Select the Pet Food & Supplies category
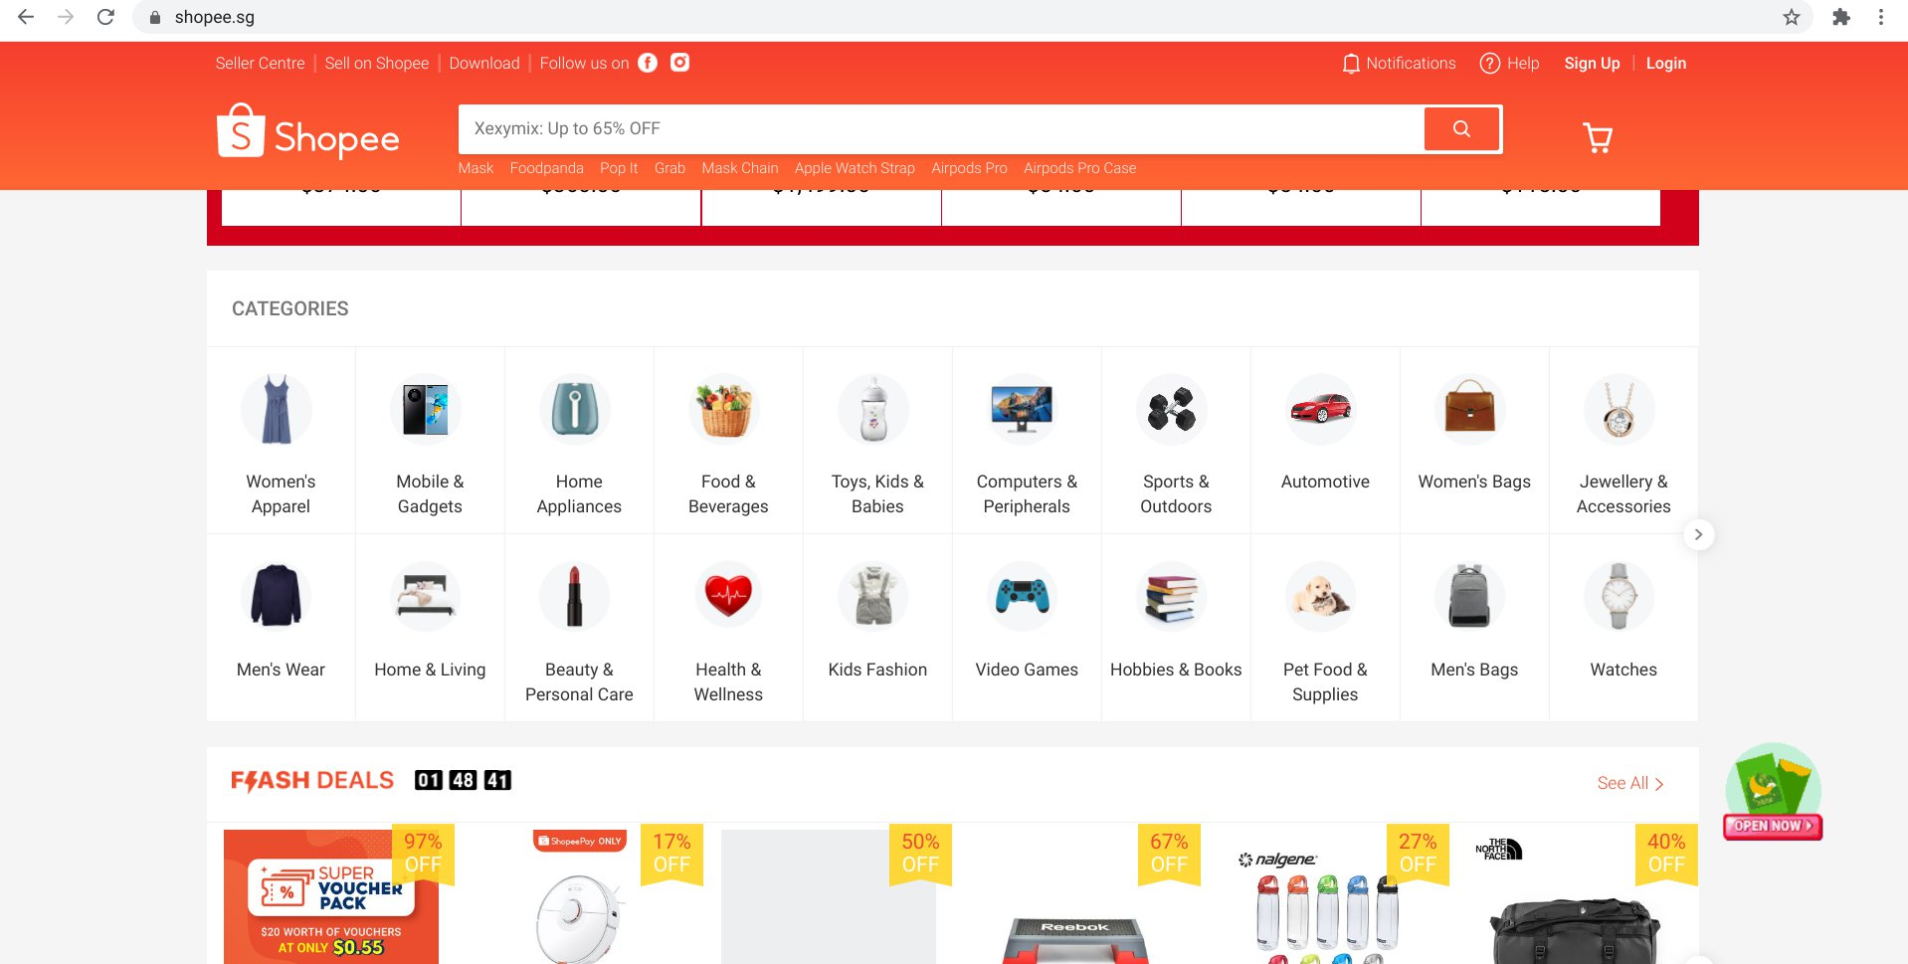Screen dimensions: 1908x964 click(1324, 627)
